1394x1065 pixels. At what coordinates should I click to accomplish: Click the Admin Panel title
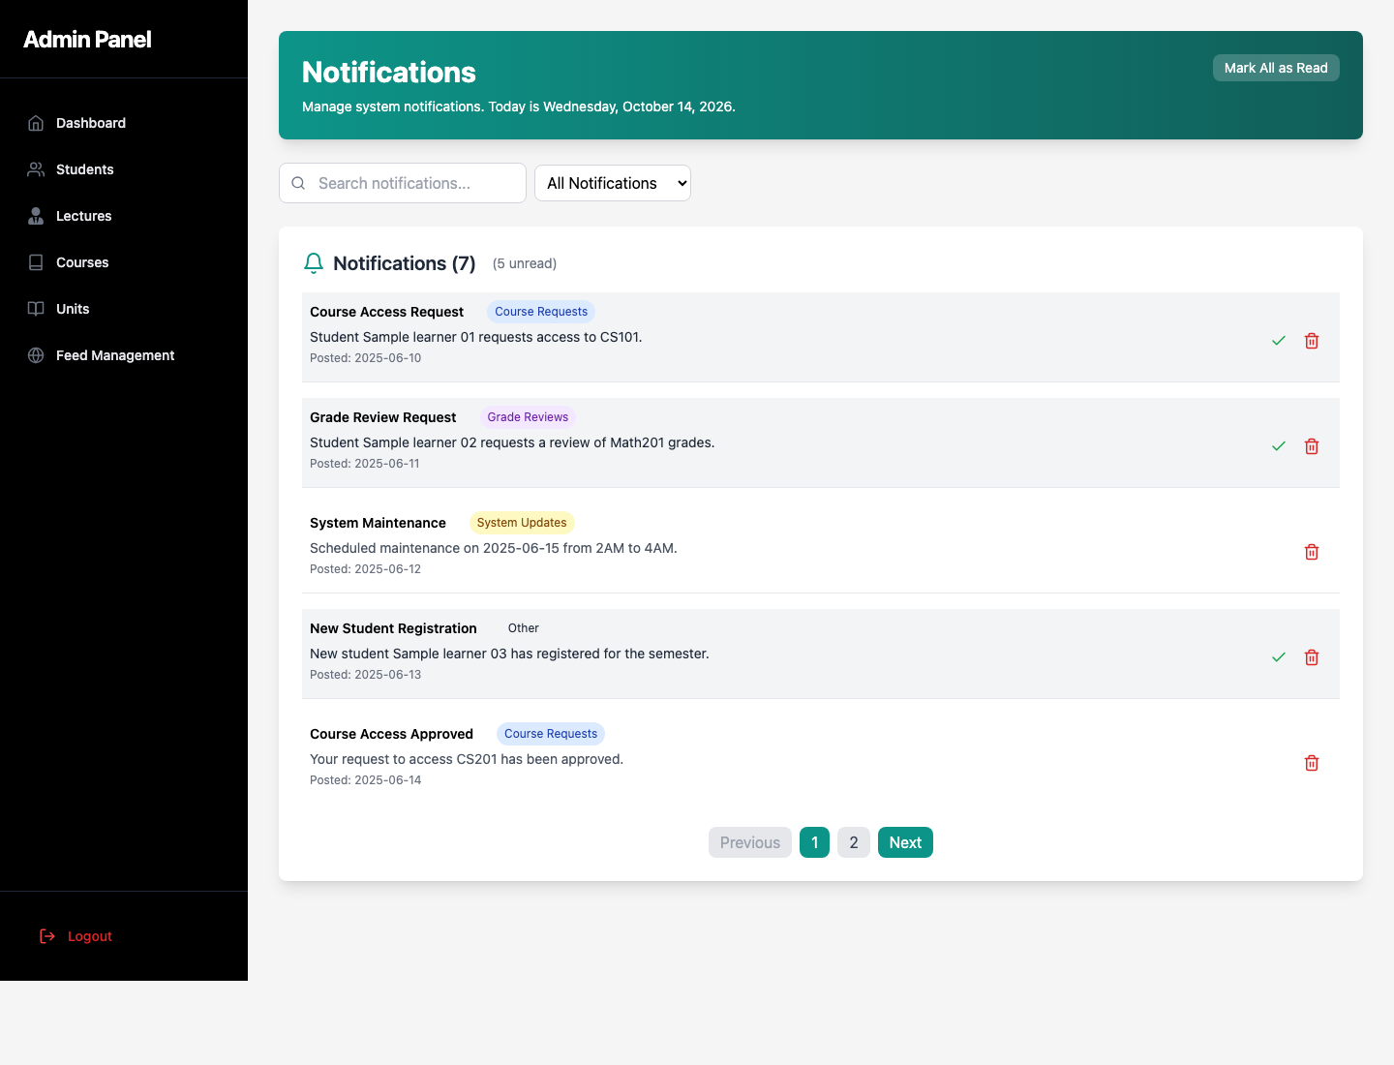coord(87,40)
